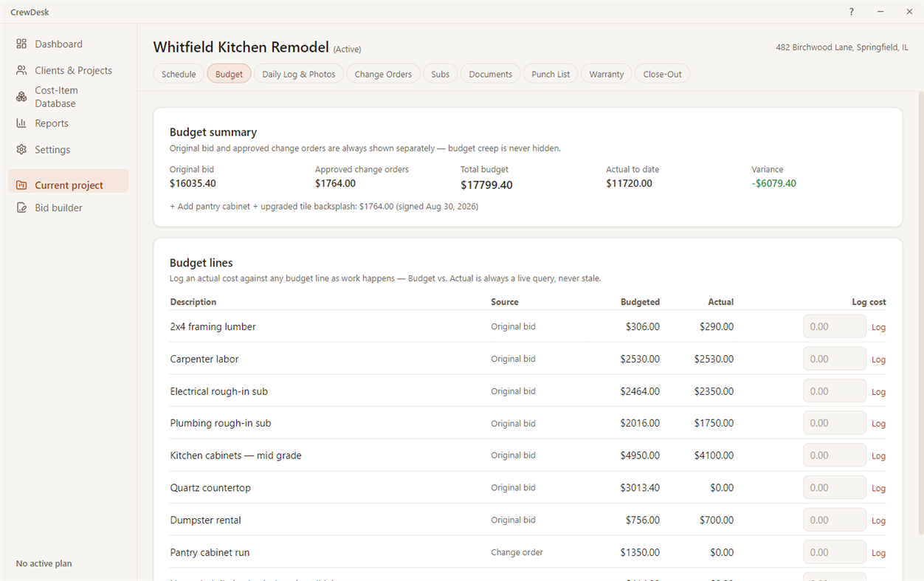Go to the Change Orders tab
Viewport: 924px width, 581px height.
(383, 74)
